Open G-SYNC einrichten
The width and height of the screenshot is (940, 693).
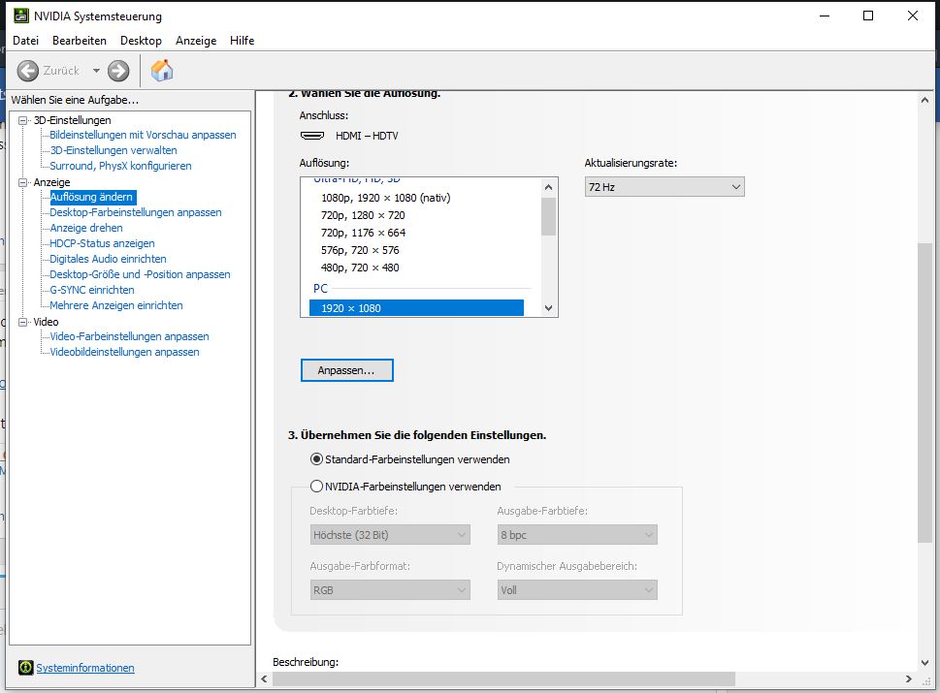(92, 290)
